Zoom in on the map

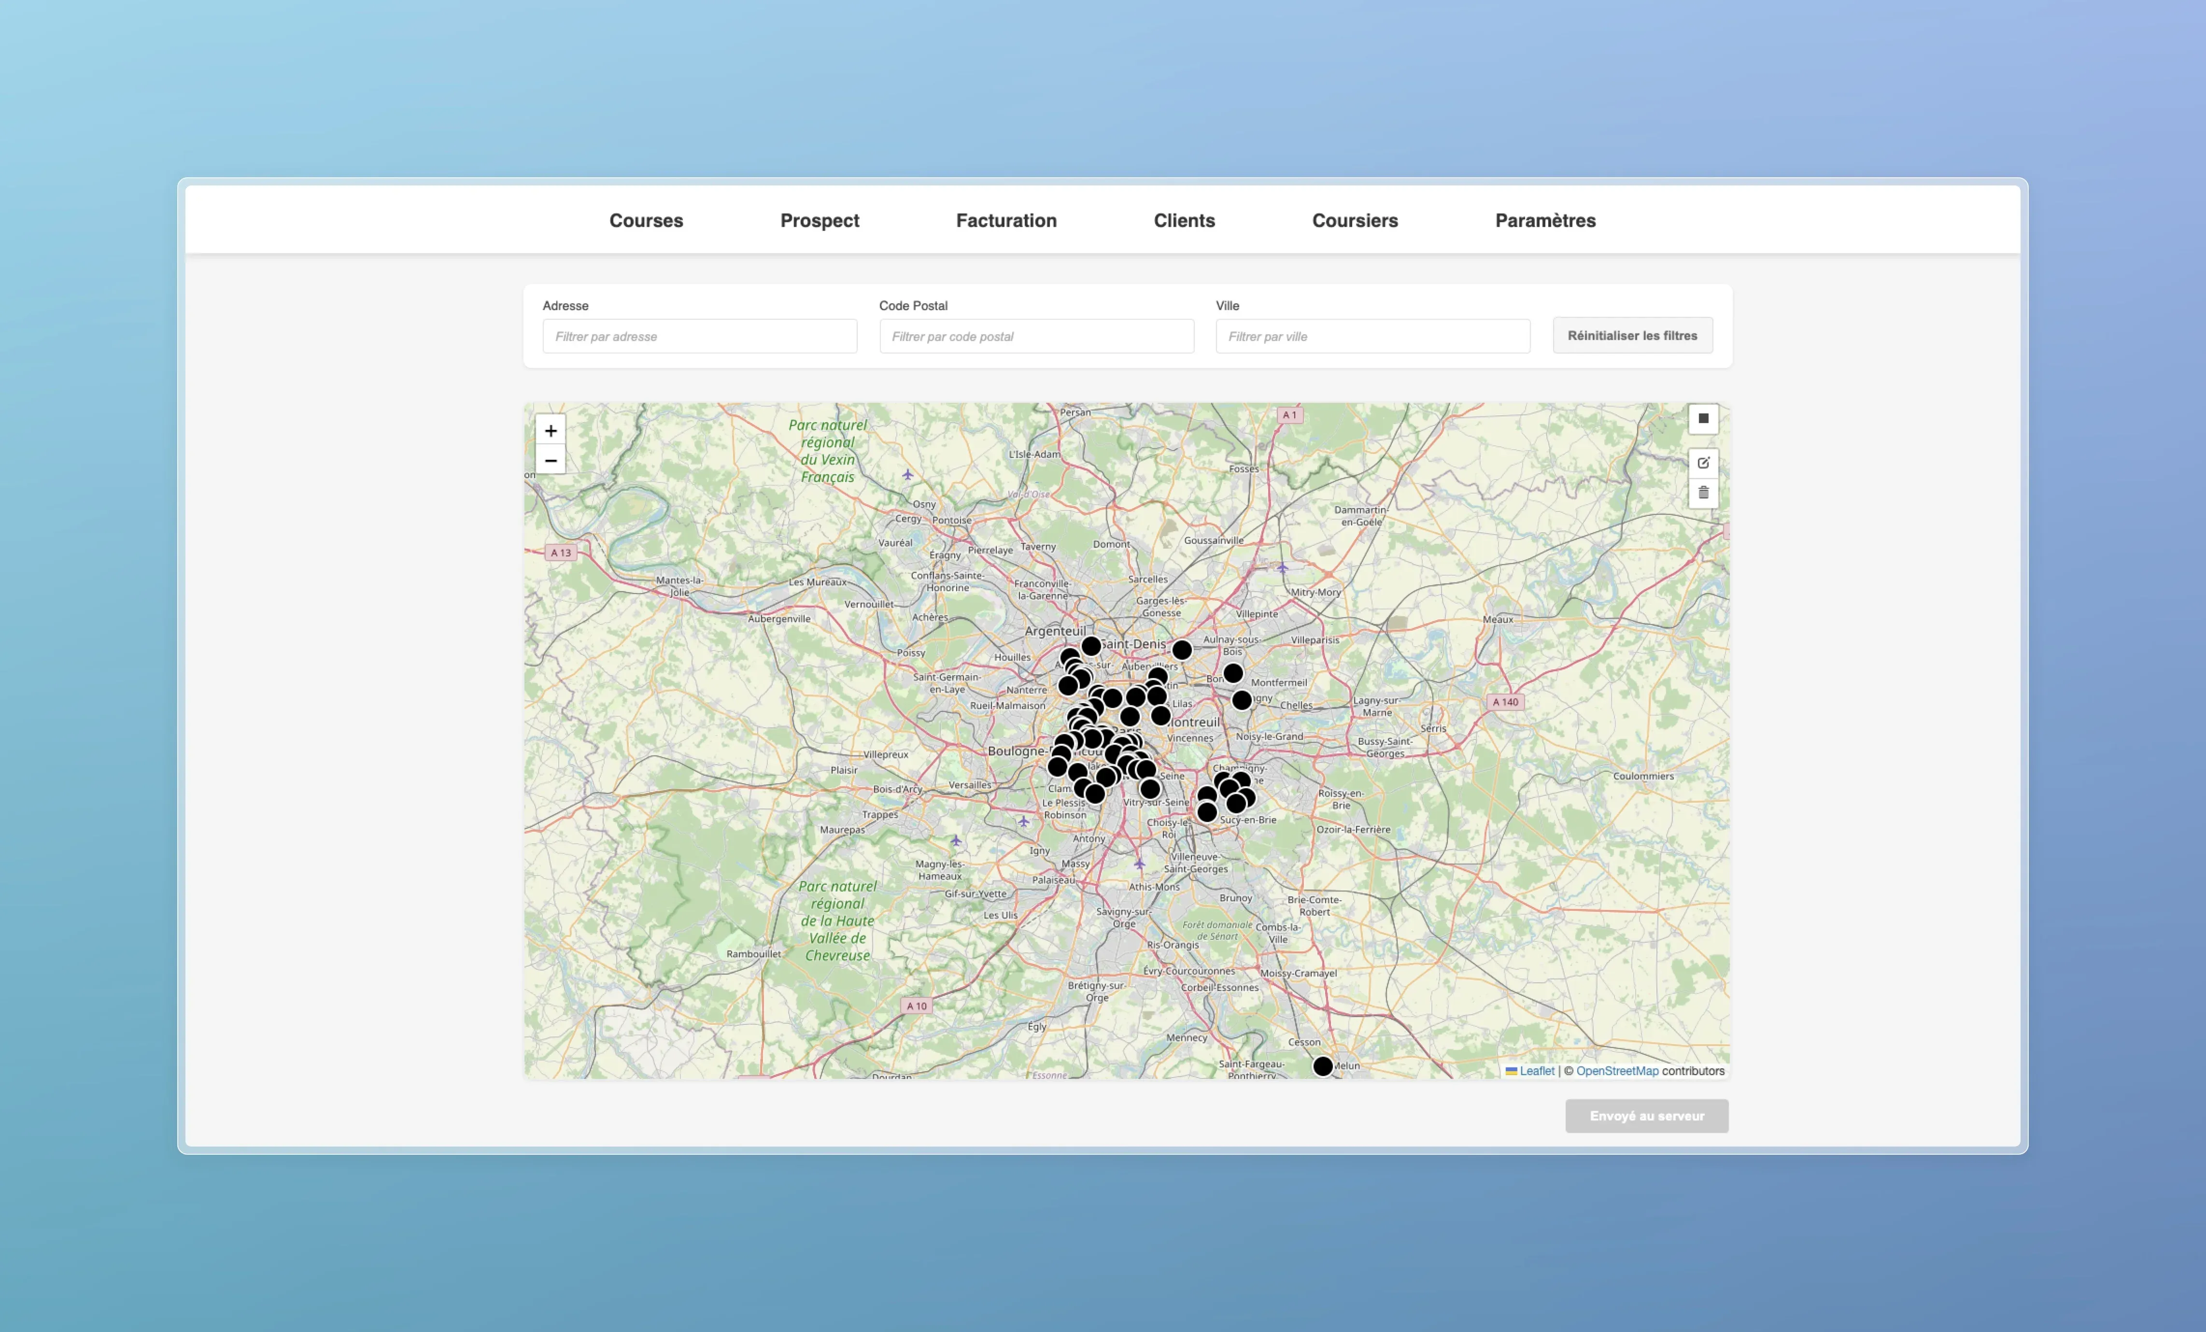click(x=551, y=431)
